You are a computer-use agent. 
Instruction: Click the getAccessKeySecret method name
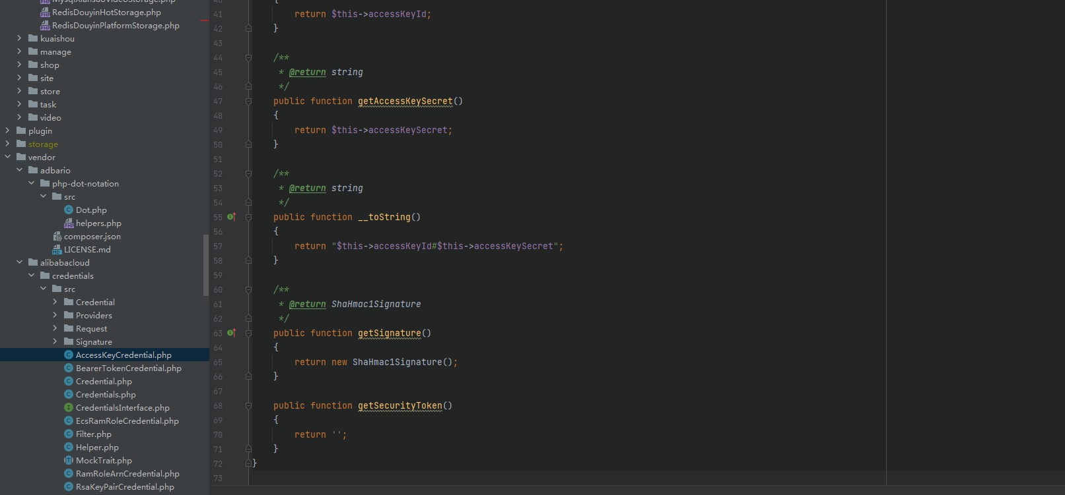click(x=405, y=101)
